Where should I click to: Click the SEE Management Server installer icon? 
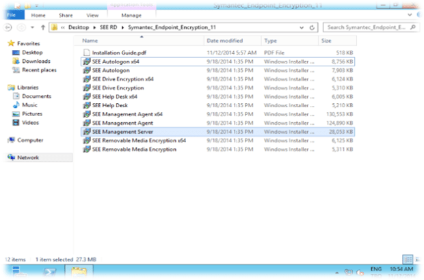[x=86, y=131]
